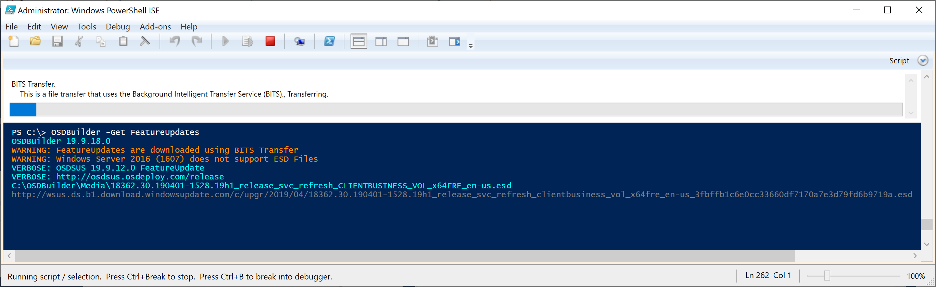Click the zoom slider handle in status bar

(827, 276)
